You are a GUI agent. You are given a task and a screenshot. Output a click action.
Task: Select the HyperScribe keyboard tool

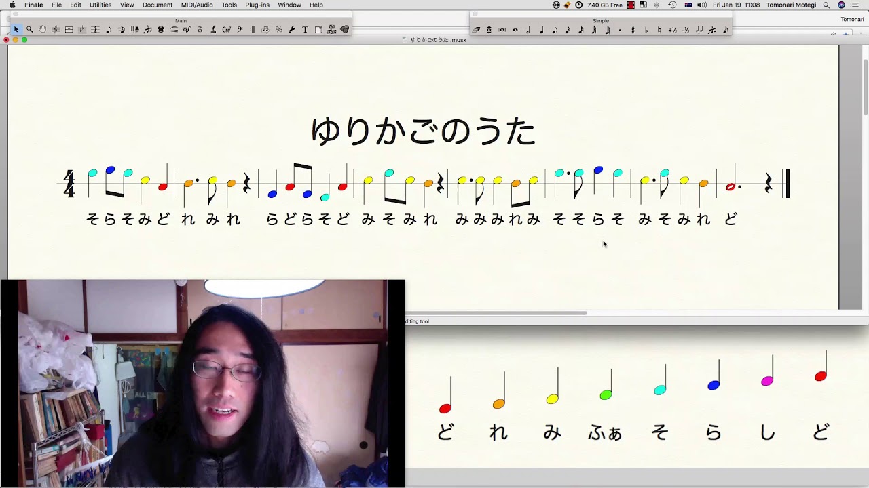pyautogui.click(x=134, y=29)
